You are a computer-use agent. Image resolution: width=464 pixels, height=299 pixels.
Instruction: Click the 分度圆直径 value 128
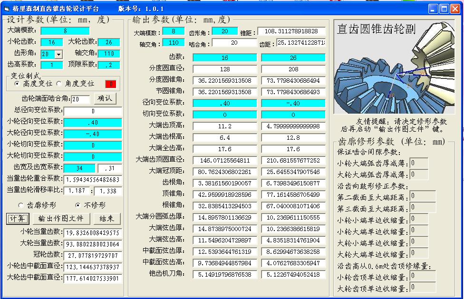point(225,69)
